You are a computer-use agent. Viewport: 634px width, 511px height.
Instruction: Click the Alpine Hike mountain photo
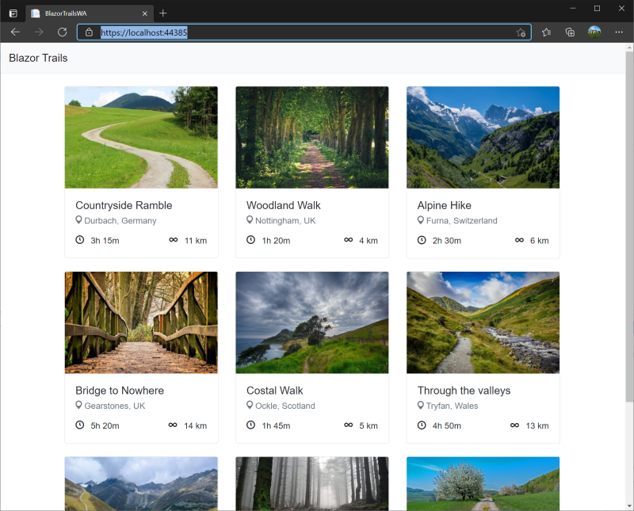pos(483,137)
